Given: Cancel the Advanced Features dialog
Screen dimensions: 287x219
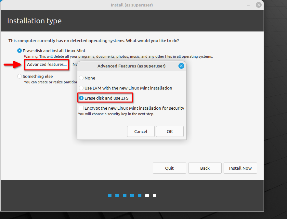Looking at the screenshot, I should tap(141, 131).
